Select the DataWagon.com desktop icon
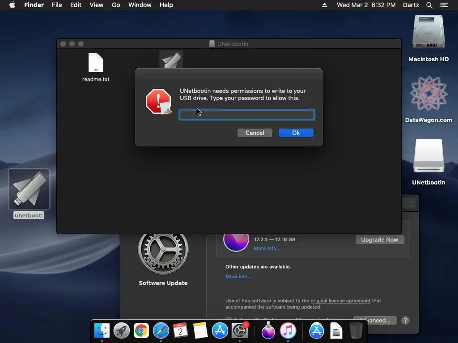The height and width of the screenshot is (343, 458). tap(428, 93)
